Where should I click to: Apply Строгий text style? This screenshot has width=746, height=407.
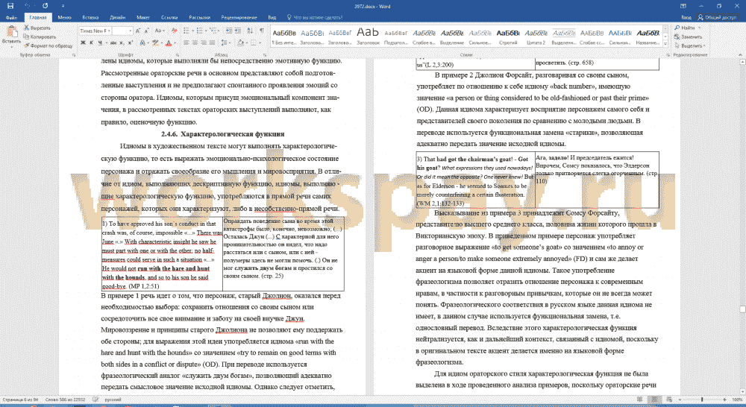point(507,36)
